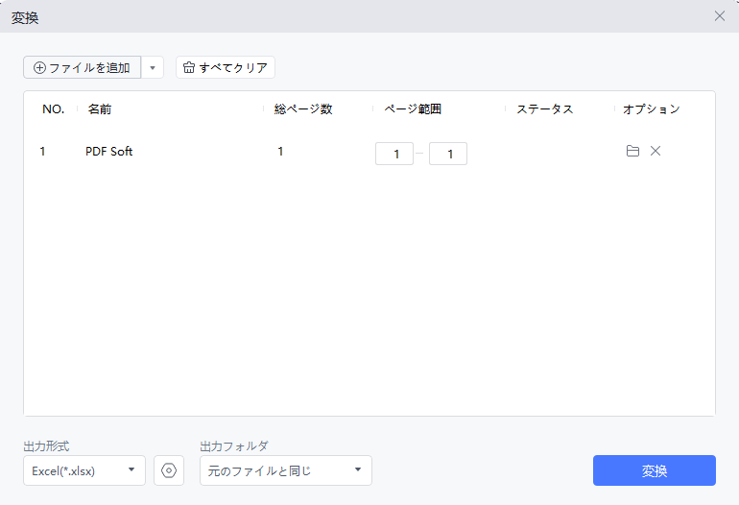Click the 総ページ数 column header

303,108
